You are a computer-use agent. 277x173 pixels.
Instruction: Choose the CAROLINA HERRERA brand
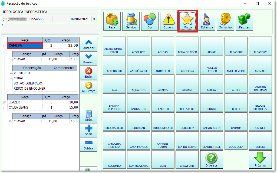point(114,141)
